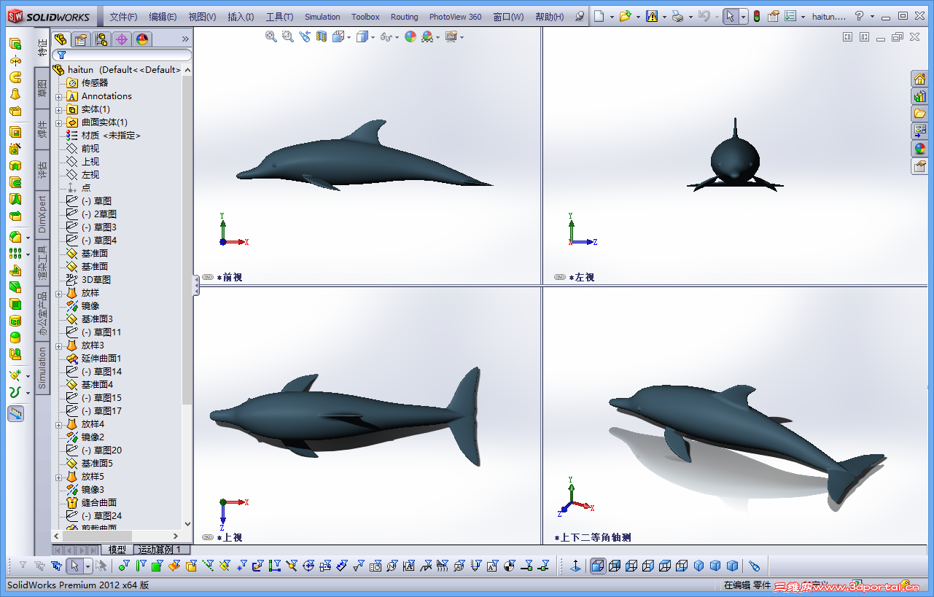This screenshot has width=934, height=597.
Task: Open the FeatureManager design tree tab
Action: point(61,39)
